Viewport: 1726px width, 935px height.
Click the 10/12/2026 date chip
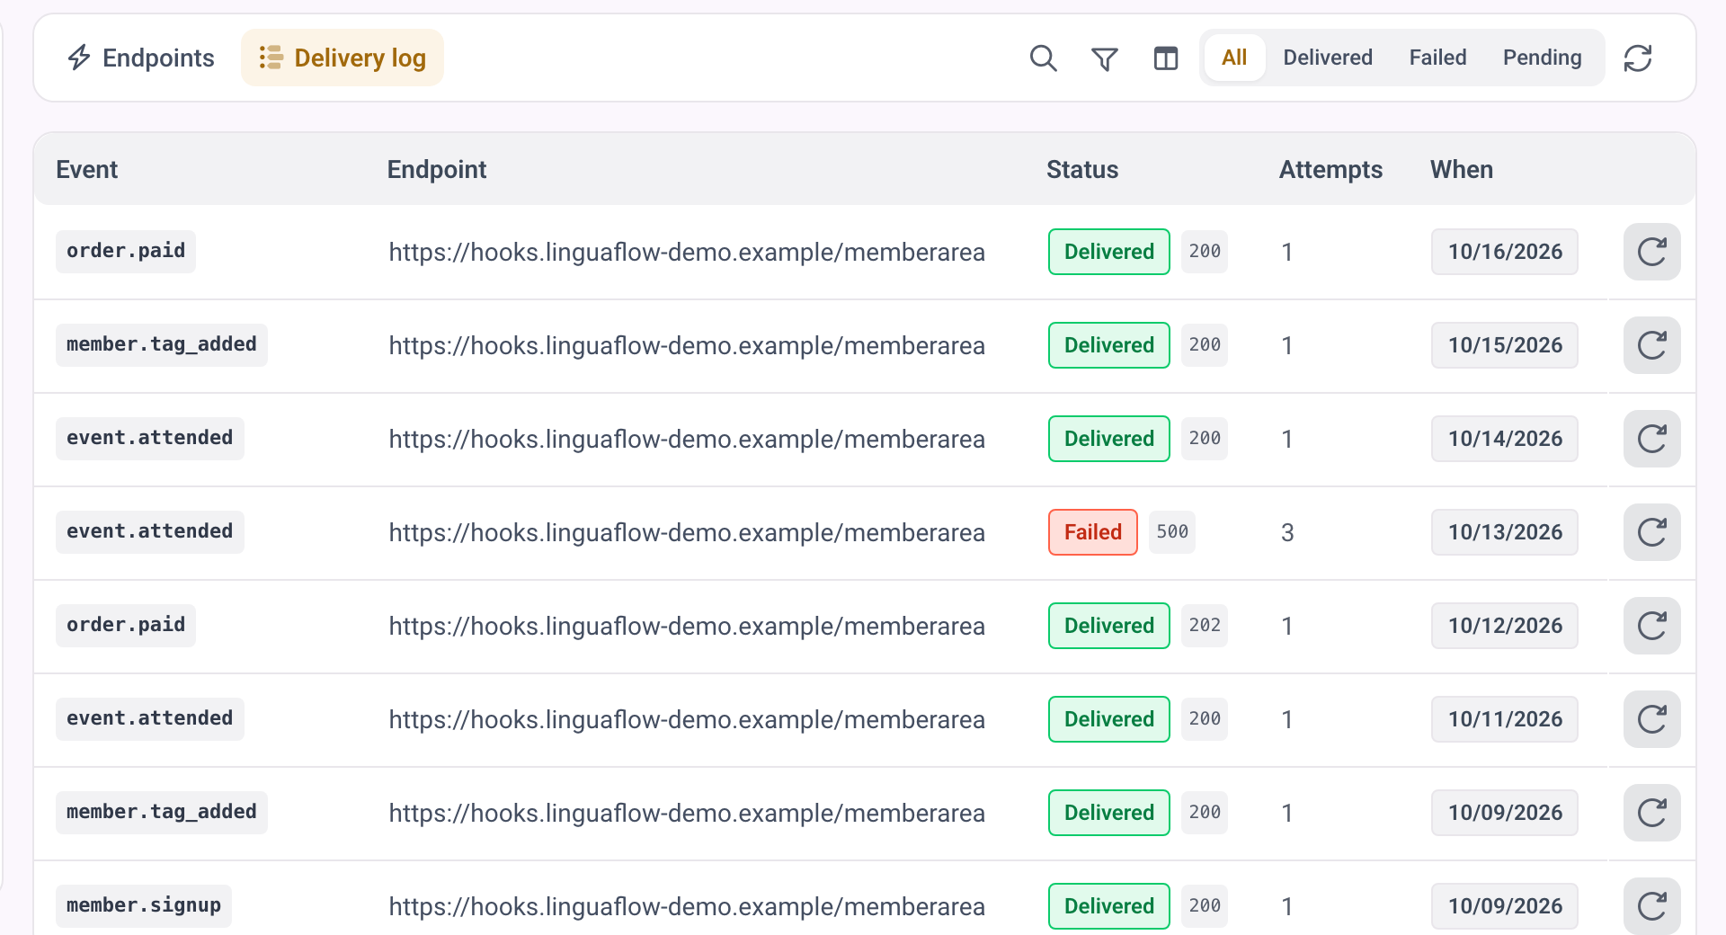point(1505,626)
